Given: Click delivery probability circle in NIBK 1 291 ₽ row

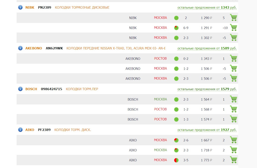Looking at the screenshot, I should [x=176, y=28].
